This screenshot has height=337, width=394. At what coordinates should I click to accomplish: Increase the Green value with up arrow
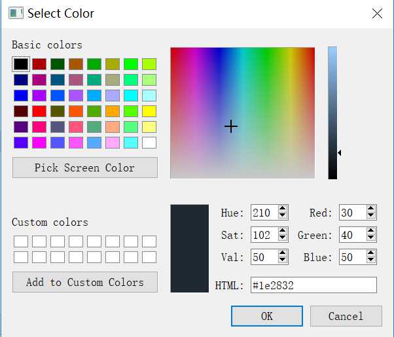pos(371,231)
